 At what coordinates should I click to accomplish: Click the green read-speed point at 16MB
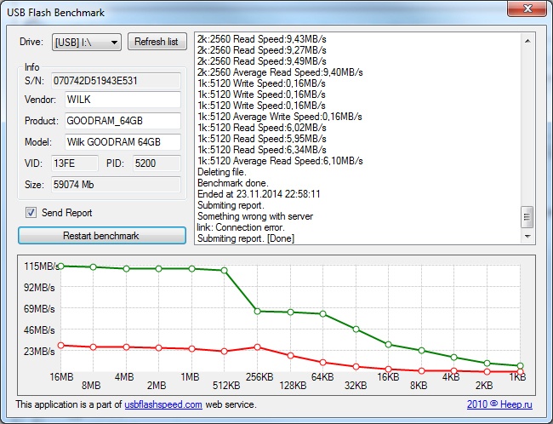60,266
